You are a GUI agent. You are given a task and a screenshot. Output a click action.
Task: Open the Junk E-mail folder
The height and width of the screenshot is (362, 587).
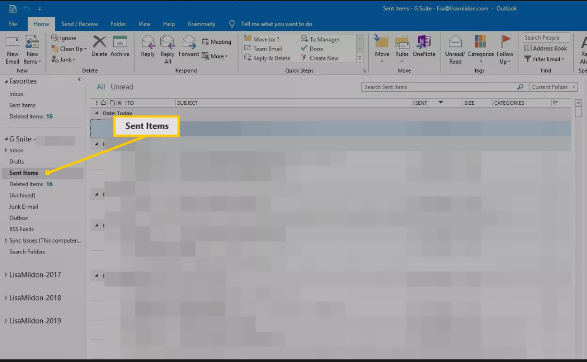click(x=24, y=207)
